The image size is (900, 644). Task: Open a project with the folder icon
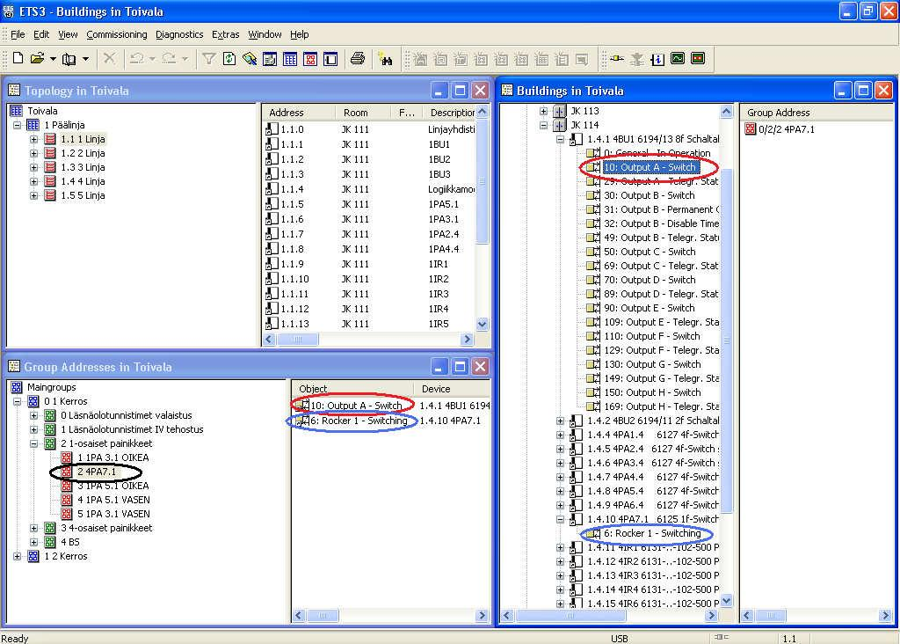tap(37, 59)
